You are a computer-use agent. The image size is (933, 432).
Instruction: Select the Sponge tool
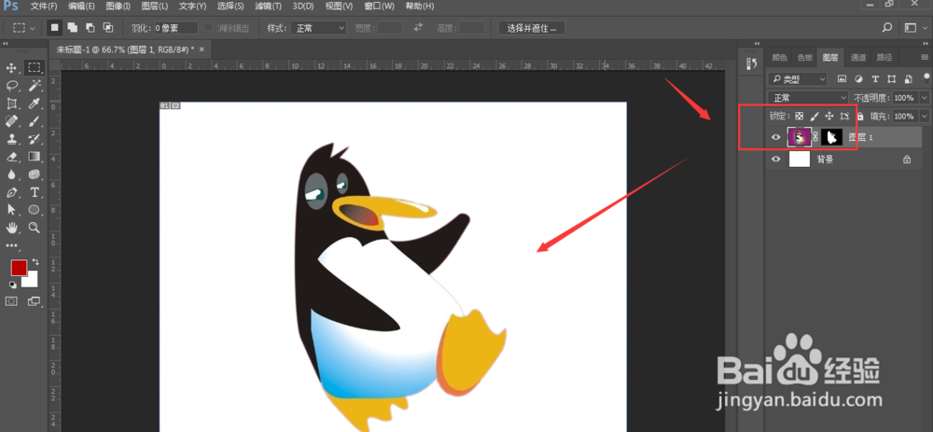pos(35,174)
